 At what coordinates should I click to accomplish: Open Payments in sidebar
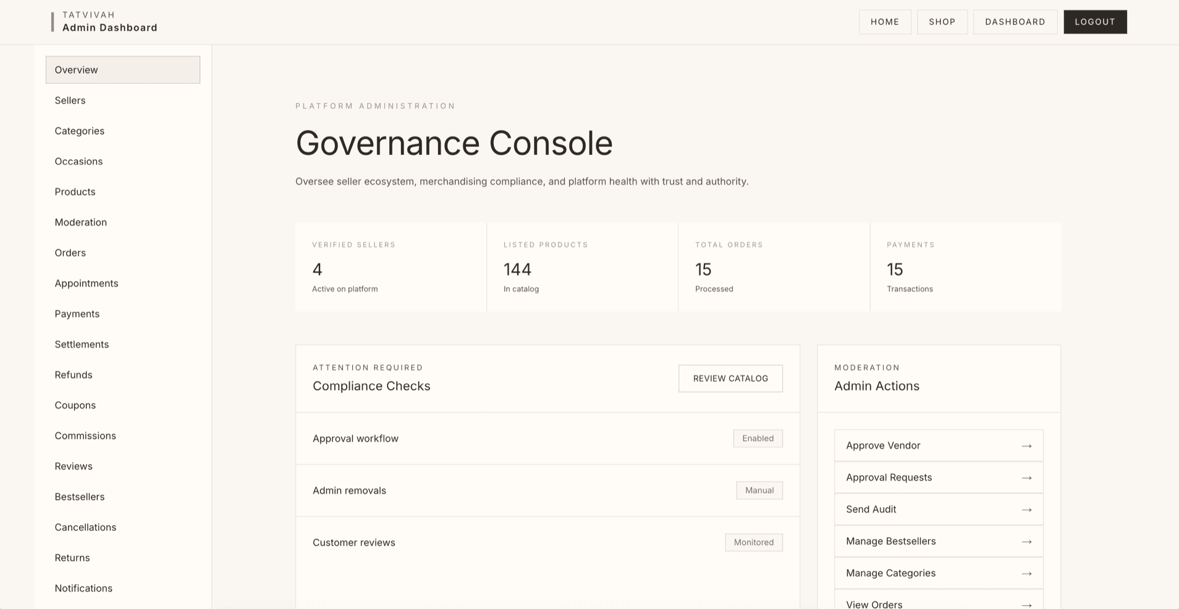pos(123,314)
